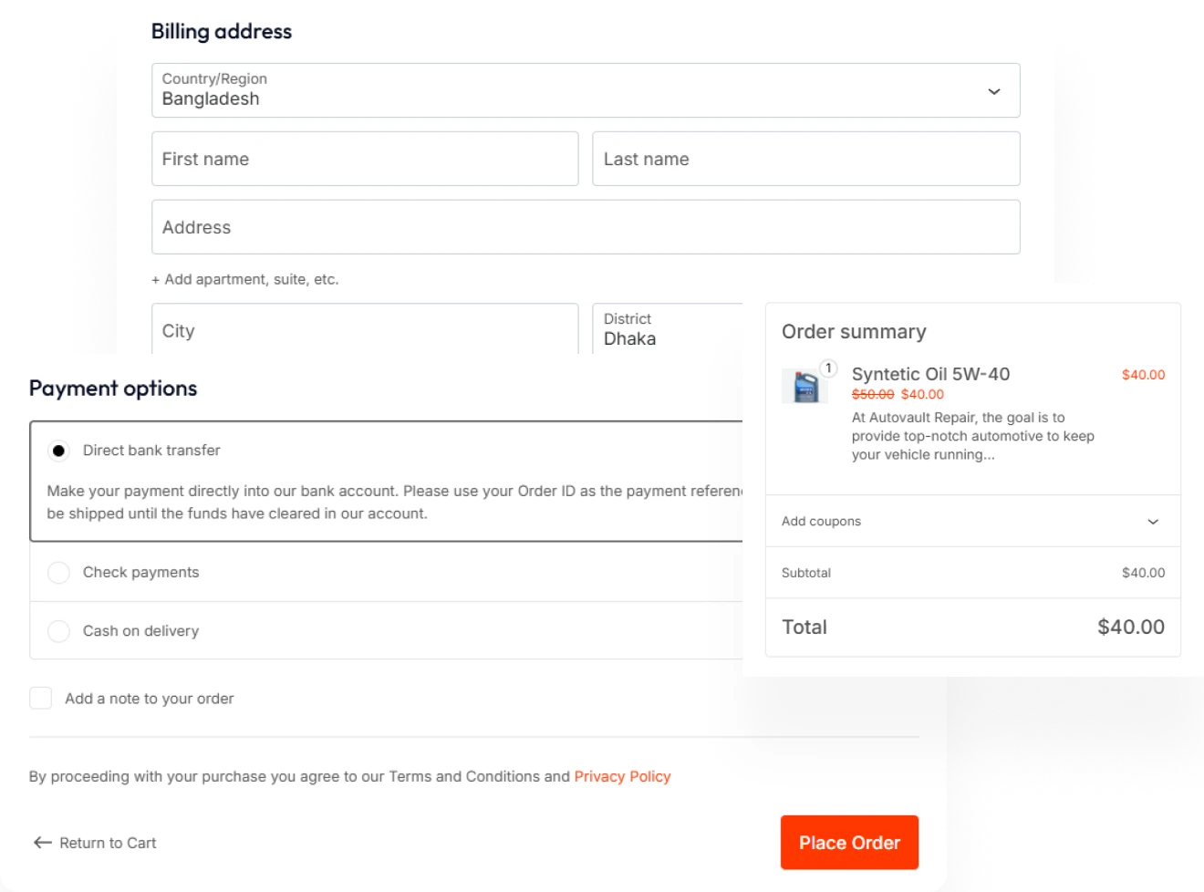Focus the City text field
The image size is (1204, 892).
pyautogui.click(x=364, y=330)
